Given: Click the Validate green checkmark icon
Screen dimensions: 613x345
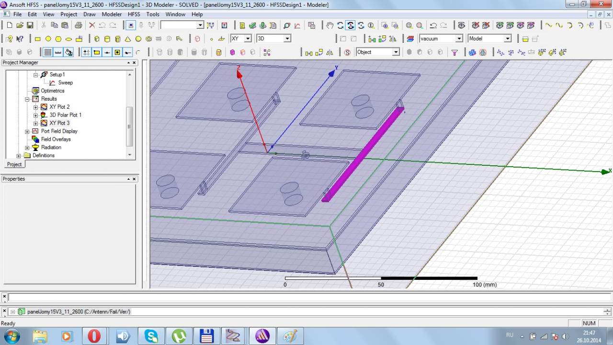Looking at the screenshot, I should (x=252, y=25).
